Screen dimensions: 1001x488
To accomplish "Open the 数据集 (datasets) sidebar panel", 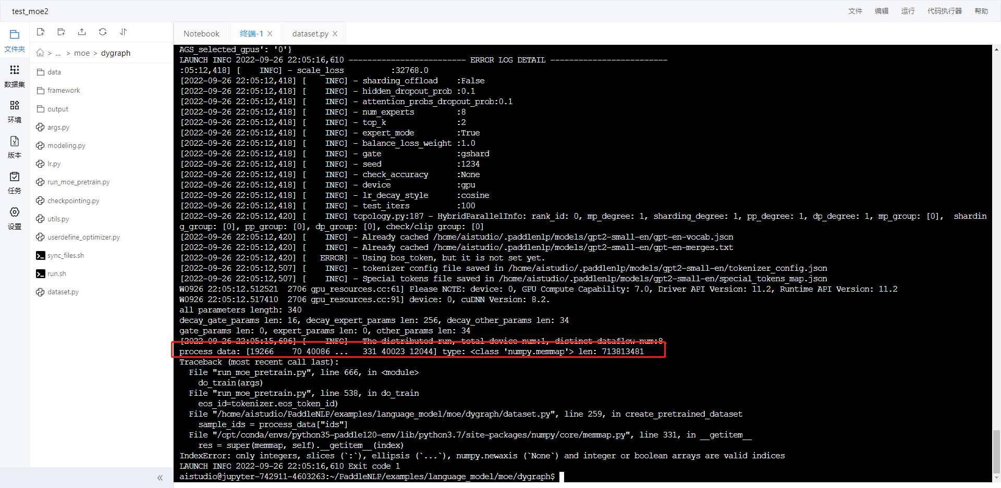I will click(14, 76).
